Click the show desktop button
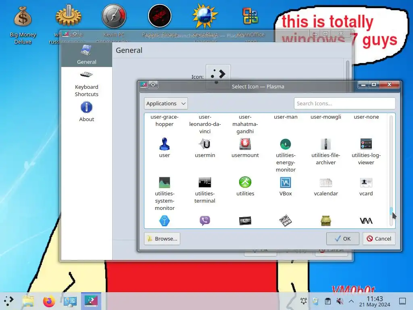Screen dimensions: 413x310 [403, 301]
